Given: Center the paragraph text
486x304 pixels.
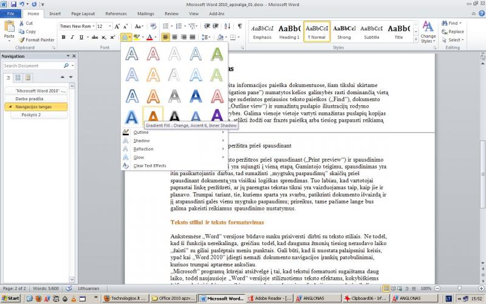Looking at the screenshot, I should (x=175, y=37).
